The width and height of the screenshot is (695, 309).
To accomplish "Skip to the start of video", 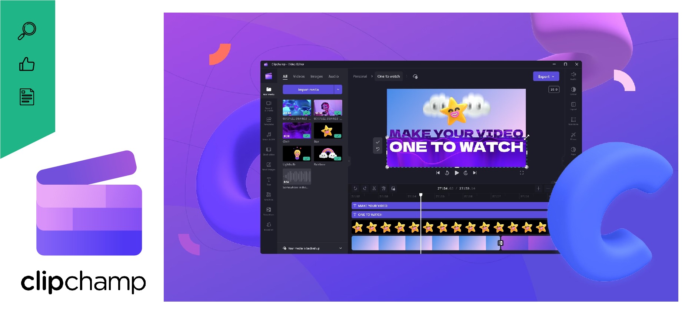I will [x=438, y=173].
